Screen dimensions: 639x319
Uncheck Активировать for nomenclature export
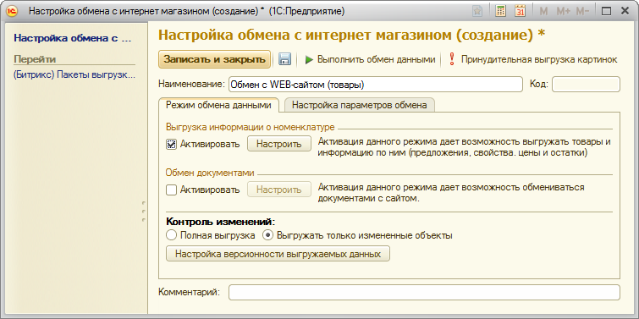pyautogui.click(x=172, y=144)
